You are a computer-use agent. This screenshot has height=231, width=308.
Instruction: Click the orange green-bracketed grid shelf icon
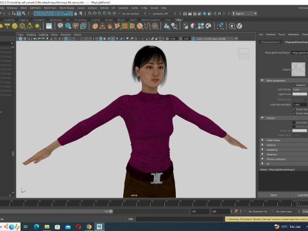click(x=124, y=26)
